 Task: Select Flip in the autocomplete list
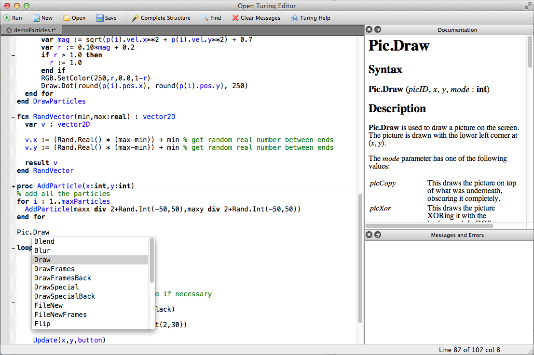90,324
